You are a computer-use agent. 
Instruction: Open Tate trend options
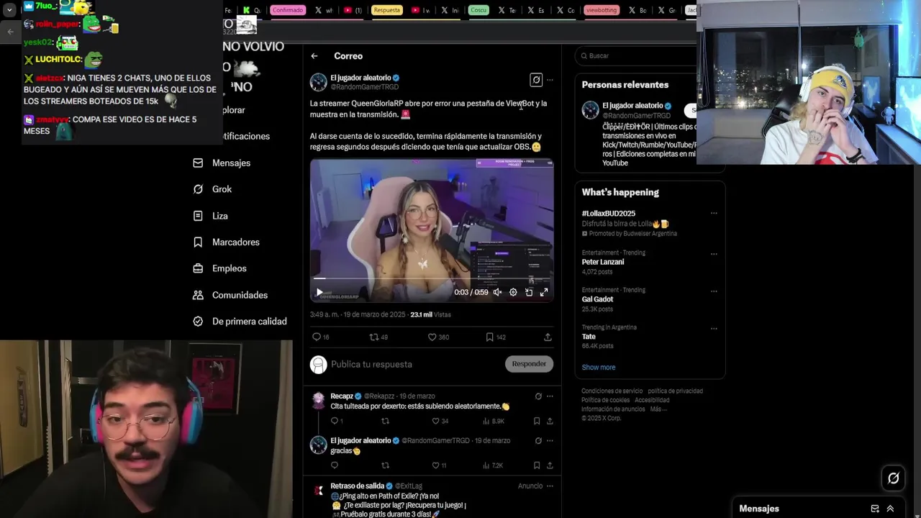coord(714,329)
